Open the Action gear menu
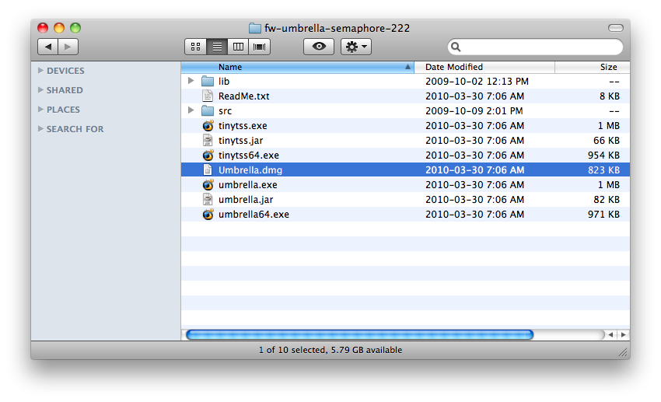 356,47
